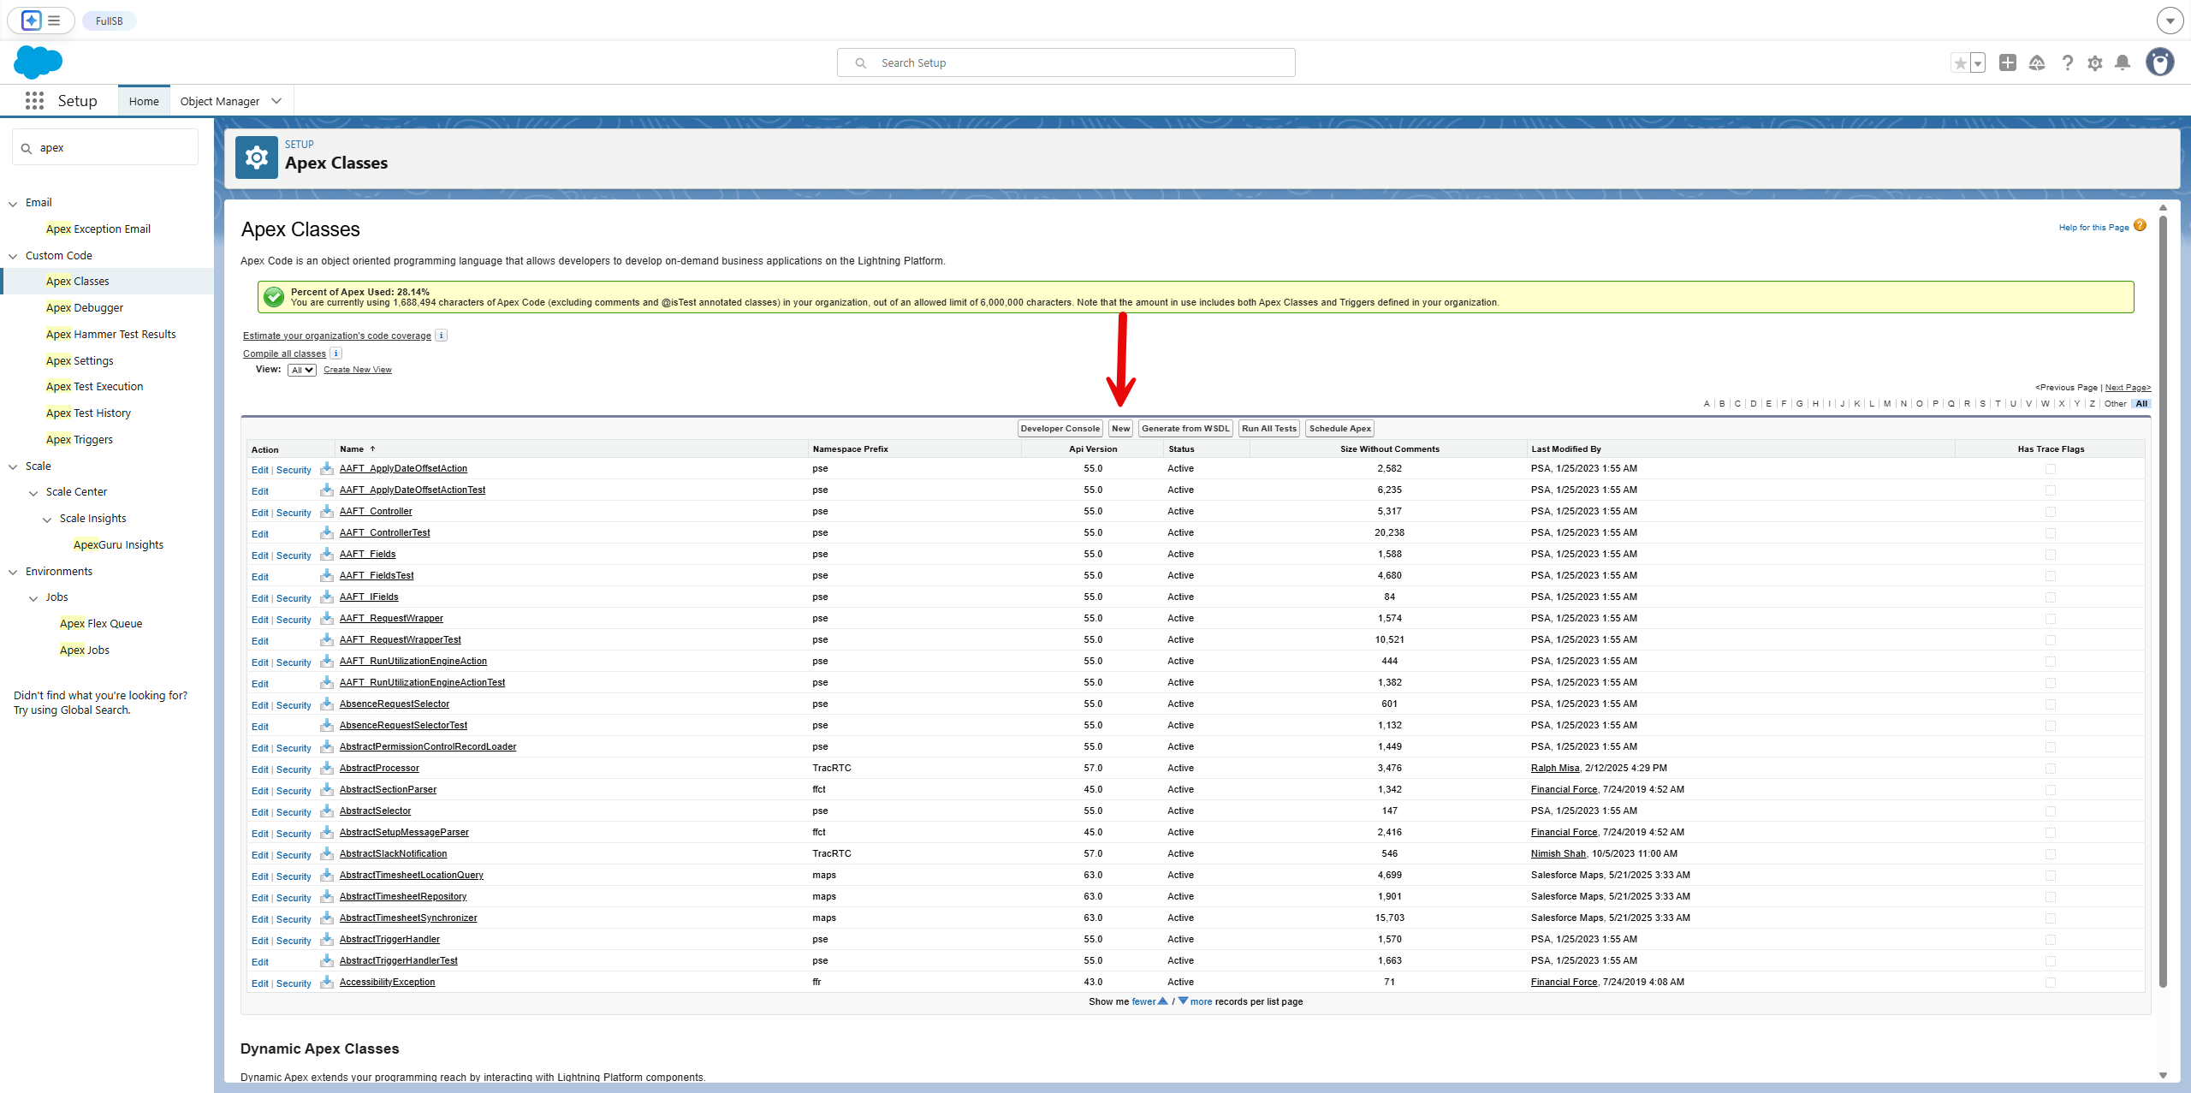Viewport: 2191px width, 1093px height.
Task: Click the Schedule Apex button
Action: 1340,429
